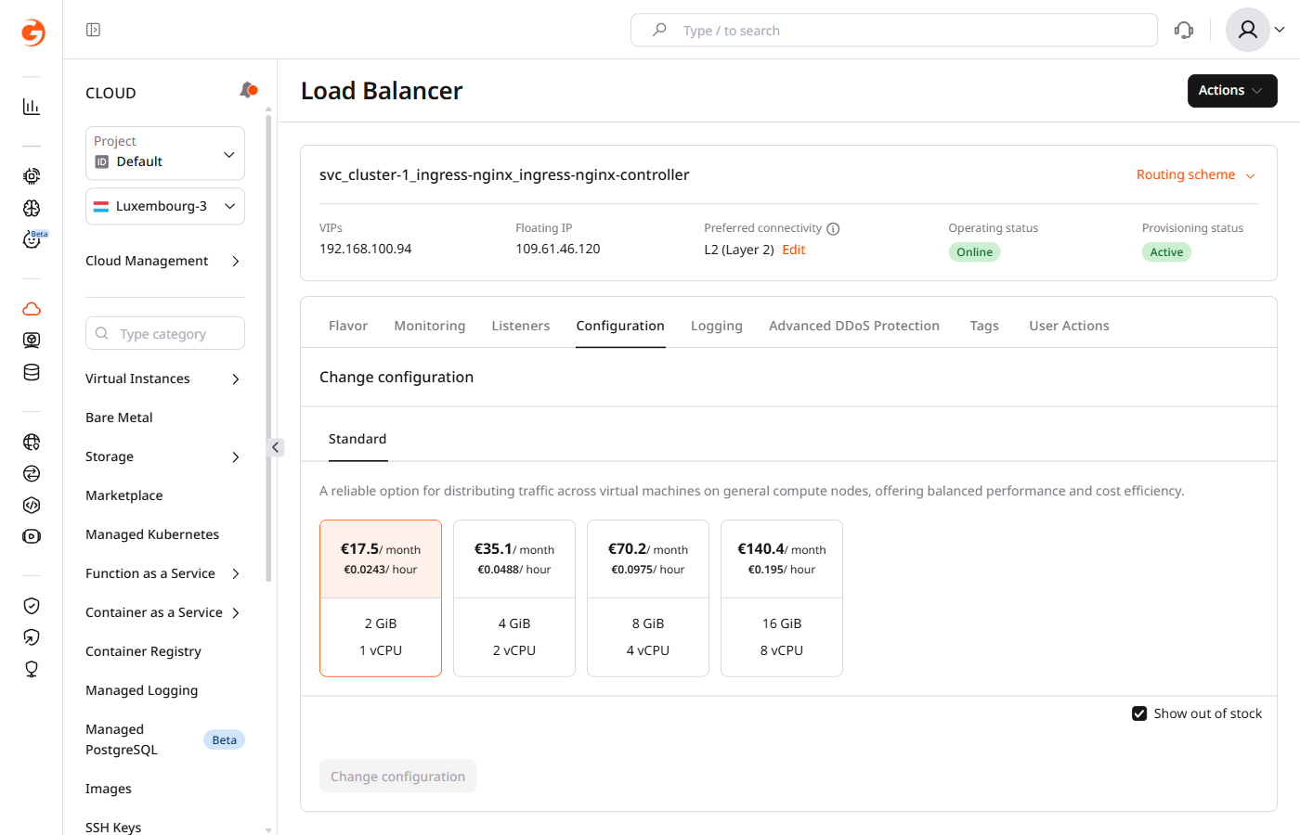Viewport: 1300px width, 835px height.
Task: Open Managed Kubernetes in sidebar
Action: [152, 534]
